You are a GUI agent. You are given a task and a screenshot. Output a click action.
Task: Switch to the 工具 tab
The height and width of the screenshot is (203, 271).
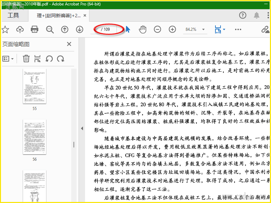(13, 15)
